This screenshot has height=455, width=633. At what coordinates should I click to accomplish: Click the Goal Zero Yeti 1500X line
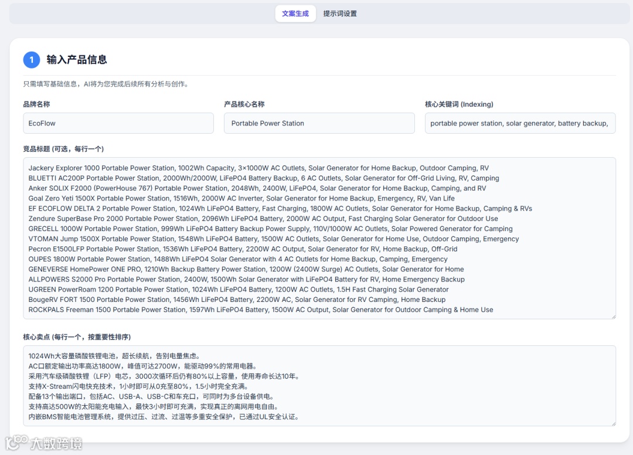tap(241, 198)
